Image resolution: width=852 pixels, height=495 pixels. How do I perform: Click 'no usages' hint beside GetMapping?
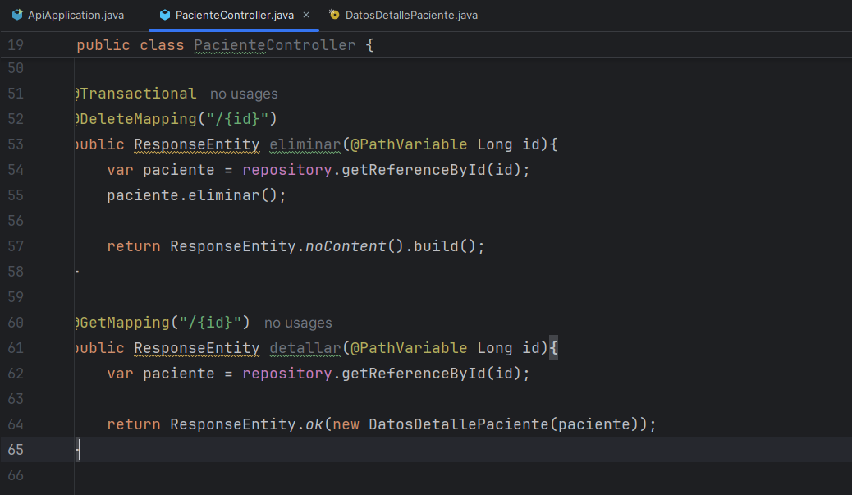coord(298,323)
